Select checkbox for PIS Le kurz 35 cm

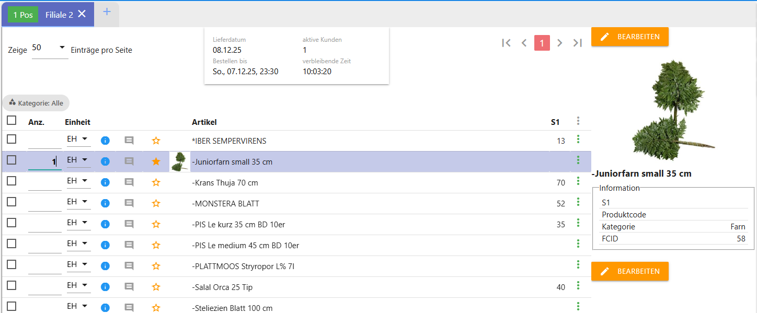(x=12, y=223)
